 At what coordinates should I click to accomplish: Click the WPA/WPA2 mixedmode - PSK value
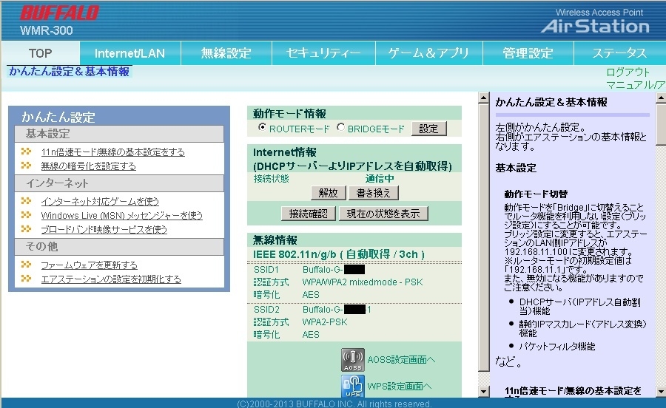click(363, 282)
